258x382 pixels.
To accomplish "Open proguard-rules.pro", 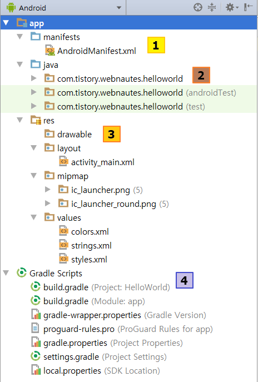I will [x=128, y=329].
